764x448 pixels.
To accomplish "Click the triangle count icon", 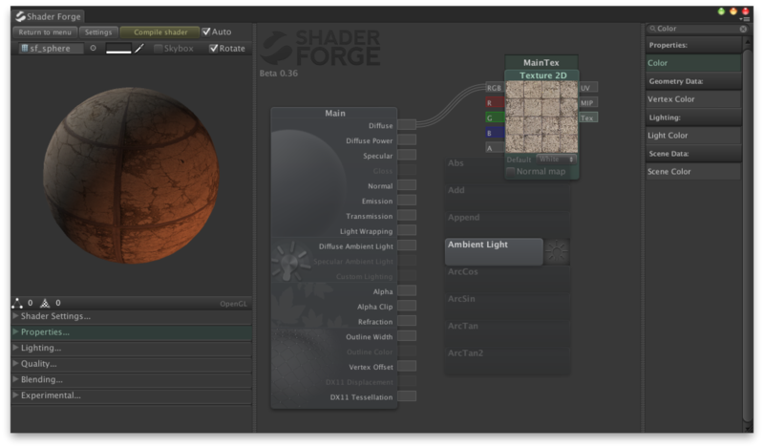I will tap(45, 303).
